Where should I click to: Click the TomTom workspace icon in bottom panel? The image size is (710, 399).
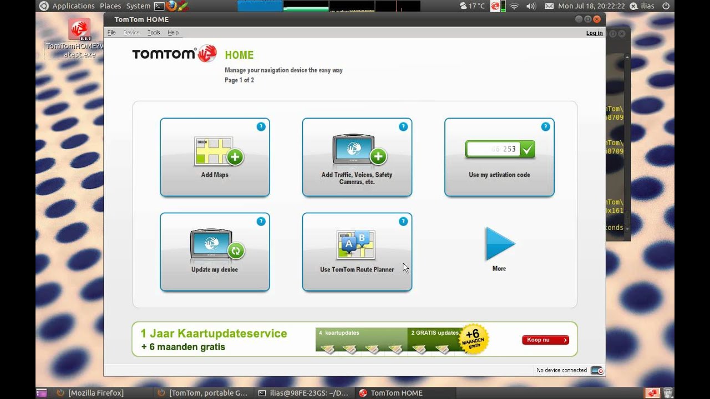(x=652, y=393)
